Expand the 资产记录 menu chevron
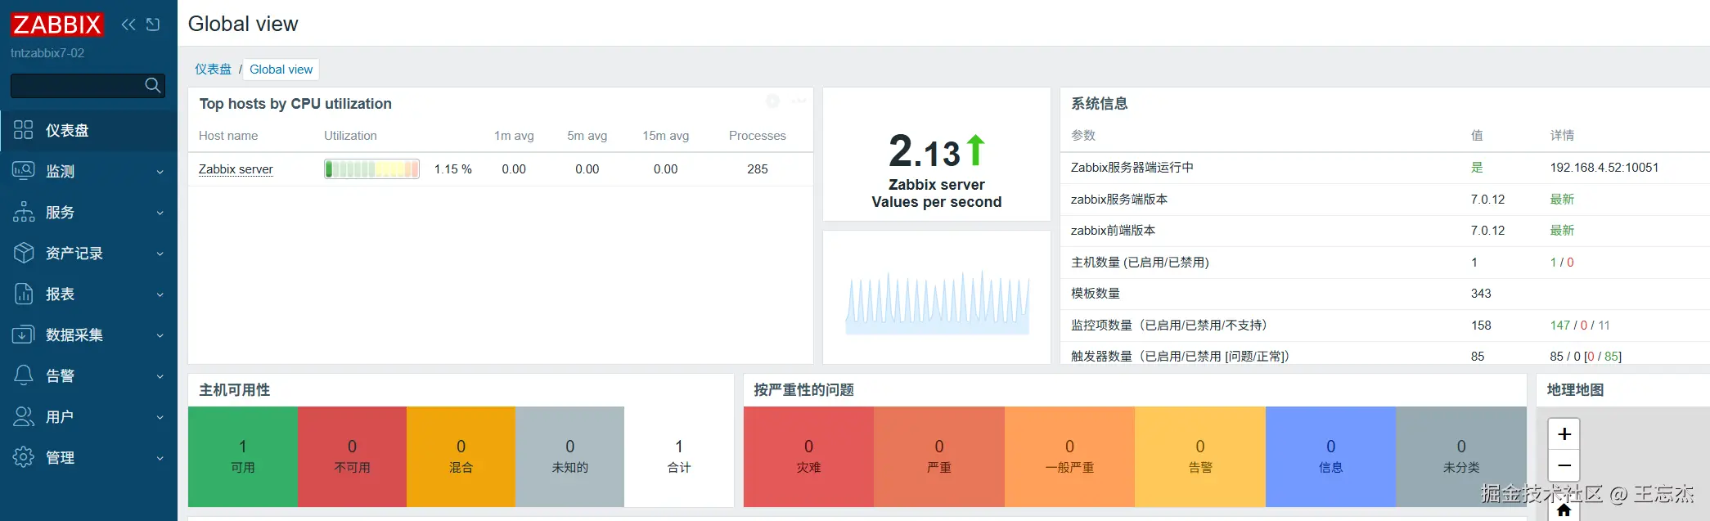The height and width of the screenshot is (521, 1710). point(160,254)
